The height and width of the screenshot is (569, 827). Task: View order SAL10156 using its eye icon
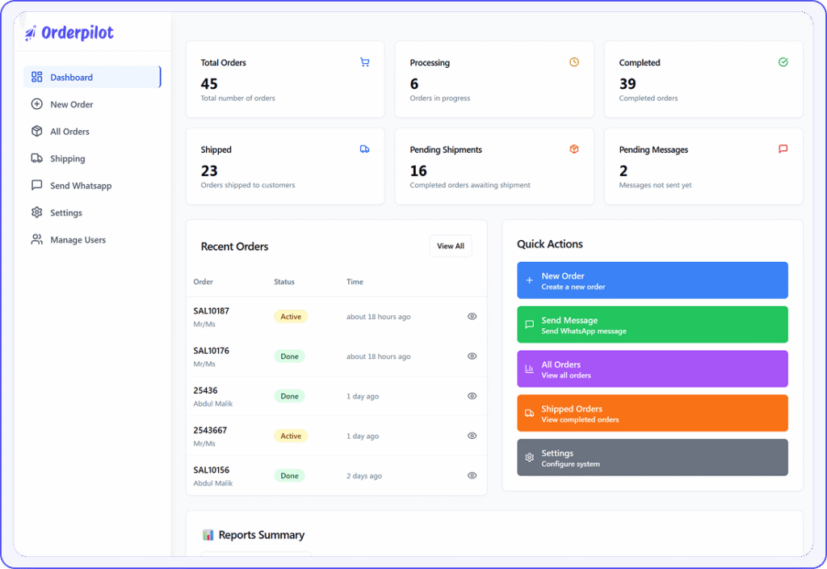pos(472,476)
